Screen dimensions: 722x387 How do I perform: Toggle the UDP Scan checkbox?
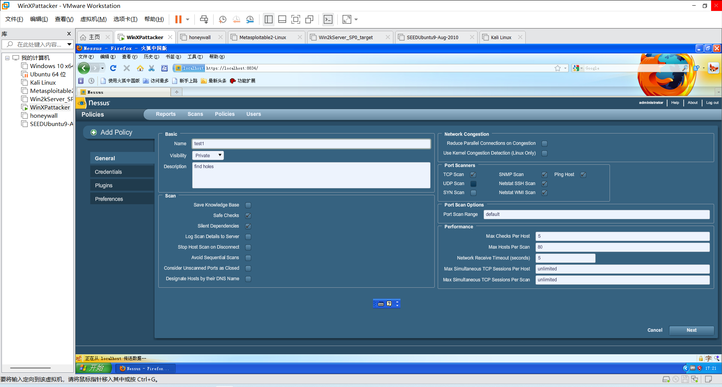[x=473, y=184]
